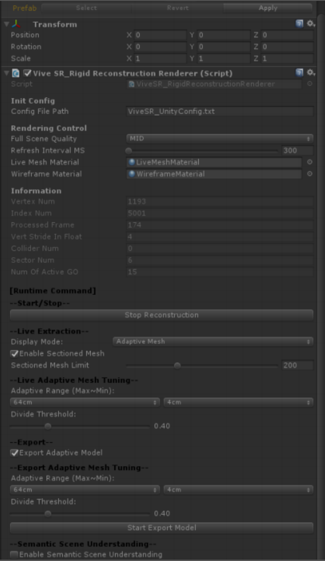Viewport: 325px width, 561px height.
Task: Toggle Enable Sectioned Mesh checkbox
Action: [14, 354]
